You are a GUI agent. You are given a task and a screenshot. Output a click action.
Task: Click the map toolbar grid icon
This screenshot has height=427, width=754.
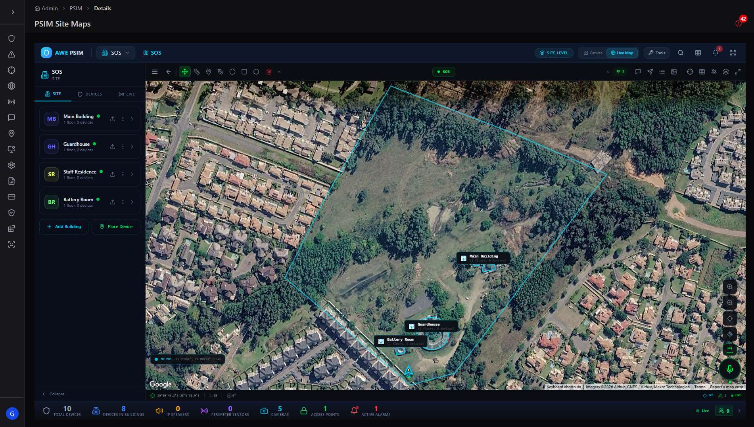click(702, 72)
